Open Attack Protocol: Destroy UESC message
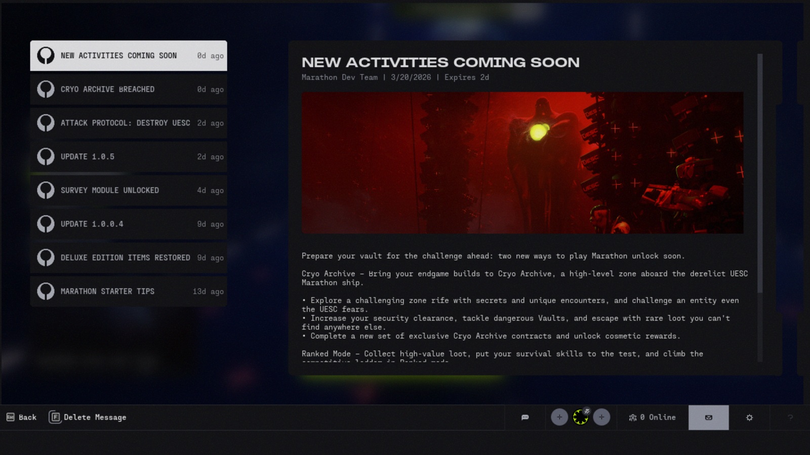 pyautogui.click(x=129, y=123)
